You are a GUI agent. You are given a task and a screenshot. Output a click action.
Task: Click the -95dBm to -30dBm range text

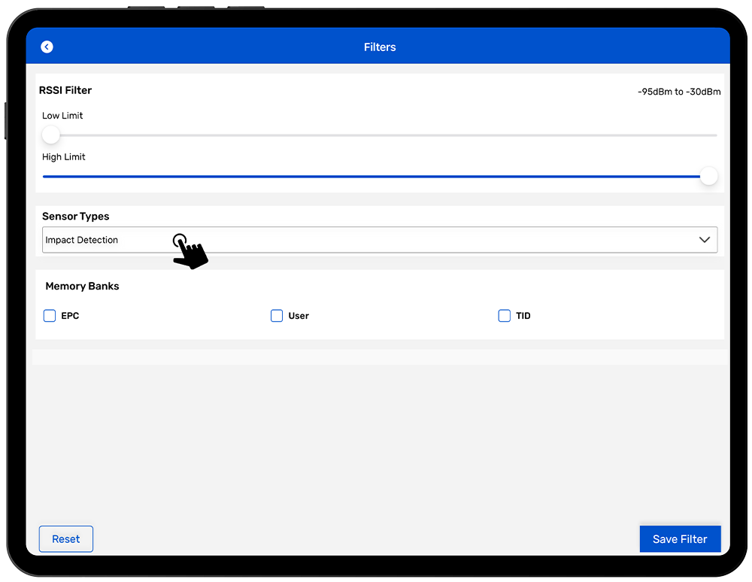click(x=678, y=92)
